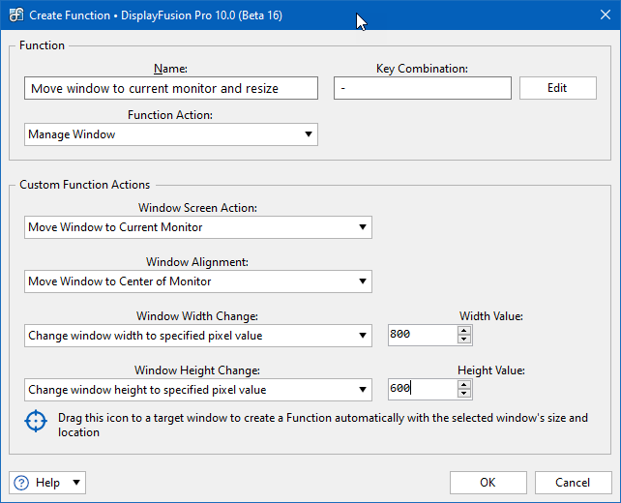Click the Height Value field
This screenshot has width=621, height=503.
point(423,389)
